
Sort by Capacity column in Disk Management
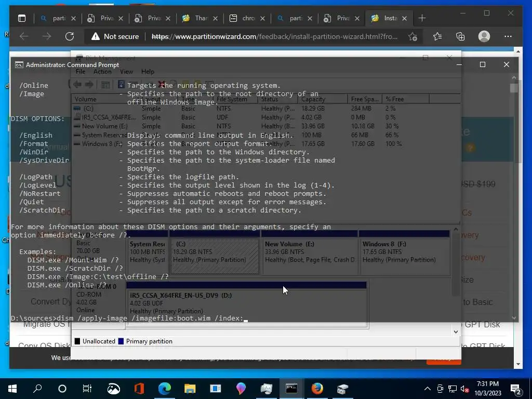pos(323,99)
